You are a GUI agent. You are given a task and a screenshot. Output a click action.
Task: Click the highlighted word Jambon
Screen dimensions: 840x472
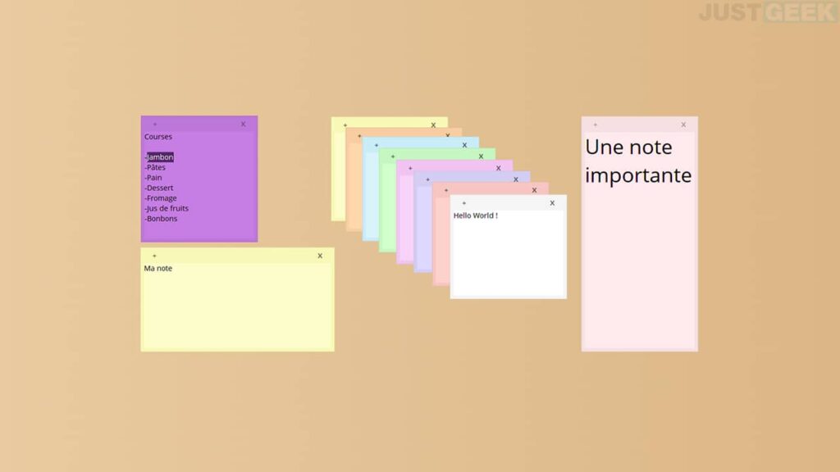point(160,157)
